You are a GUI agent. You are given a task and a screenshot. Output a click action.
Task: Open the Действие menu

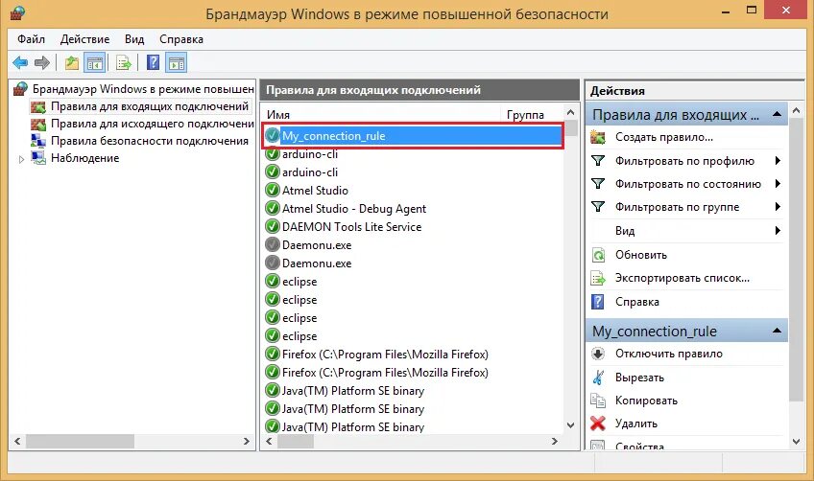coord(84,39)
